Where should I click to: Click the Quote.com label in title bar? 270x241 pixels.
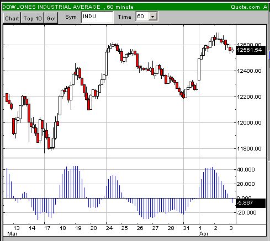click(x=245, y=7)
